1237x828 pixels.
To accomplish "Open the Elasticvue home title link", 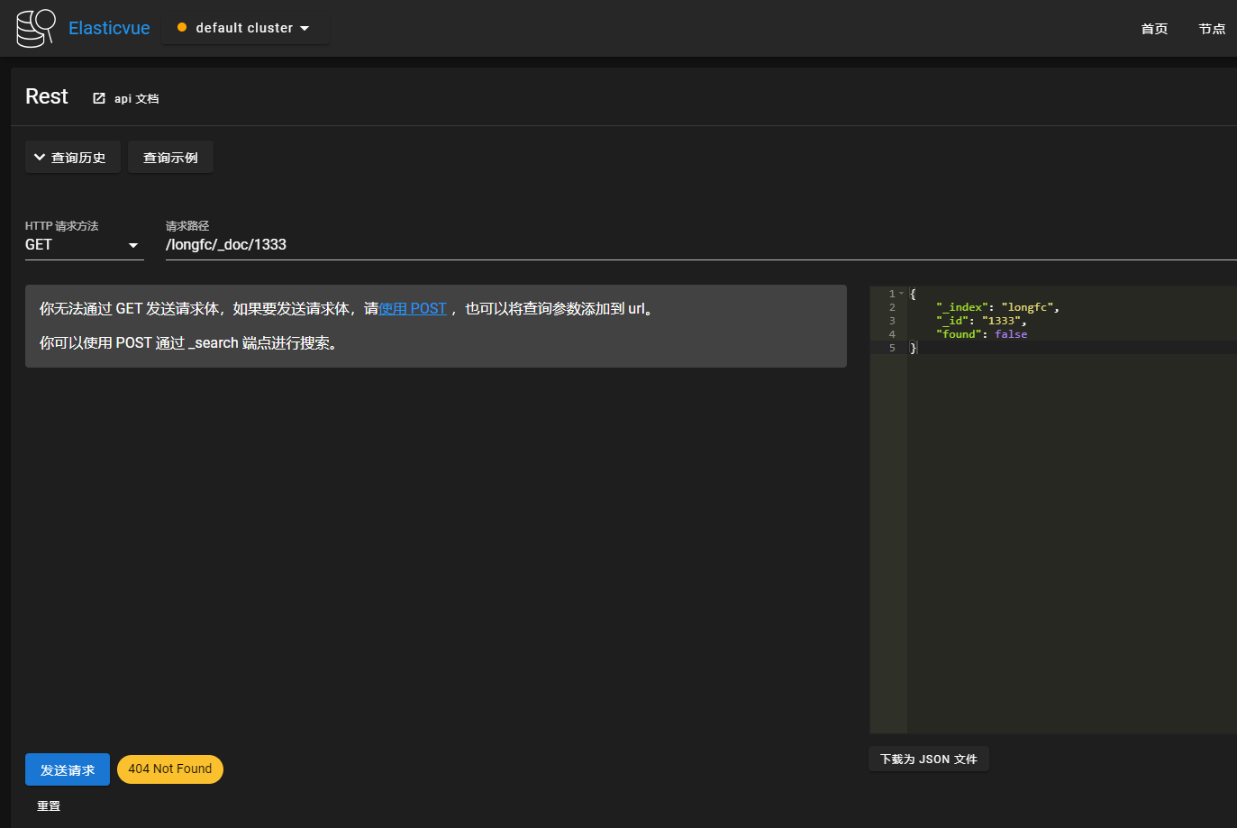I will point(109,28).
